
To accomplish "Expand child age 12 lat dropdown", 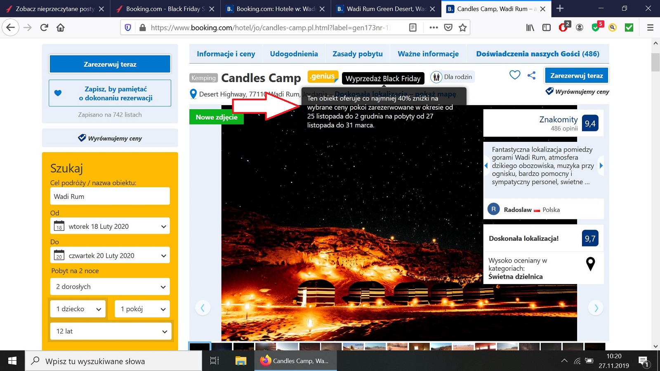I will (x=111, y=331).
